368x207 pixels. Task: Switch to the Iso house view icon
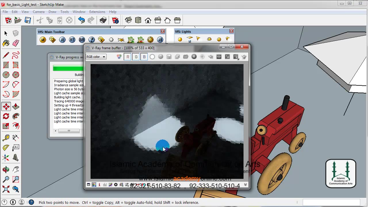[129, 20]
